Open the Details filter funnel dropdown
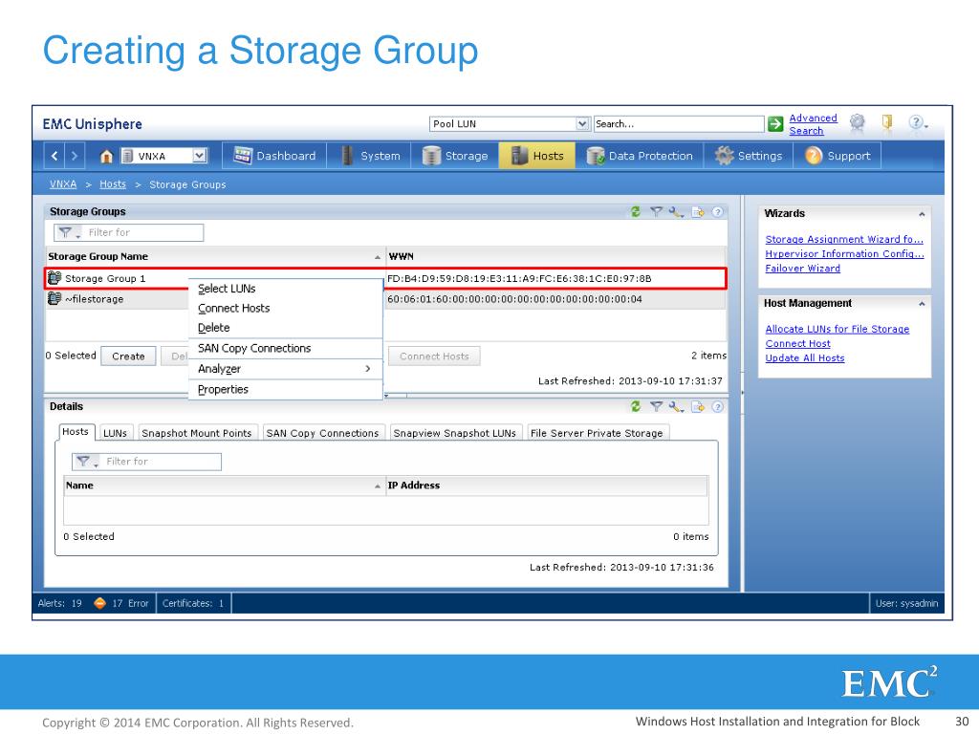Screen dimensions: 979x734 [x=86, y=462]
